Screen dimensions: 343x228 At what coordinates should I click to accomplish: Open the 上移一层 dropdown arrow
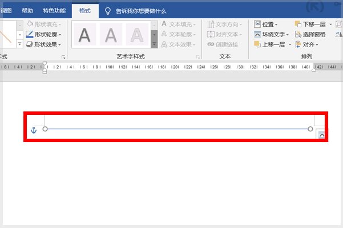click(290, 44)
